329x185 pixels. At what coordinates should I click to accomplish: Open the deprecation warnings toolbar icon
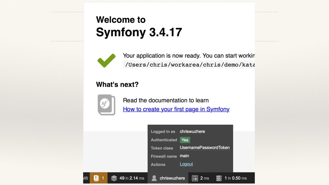coord(96,178)
